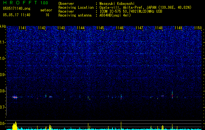The width and height of the screenshot is (205, 130).
Task: Click the 1149 time axis marker
Action: [x=179, y=28]
